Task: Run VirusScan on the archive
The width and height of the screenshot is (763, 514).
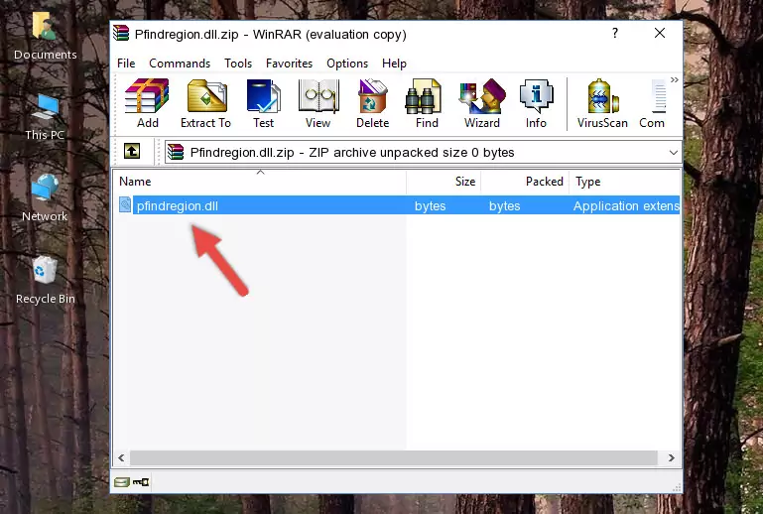Action: [602, 103]
